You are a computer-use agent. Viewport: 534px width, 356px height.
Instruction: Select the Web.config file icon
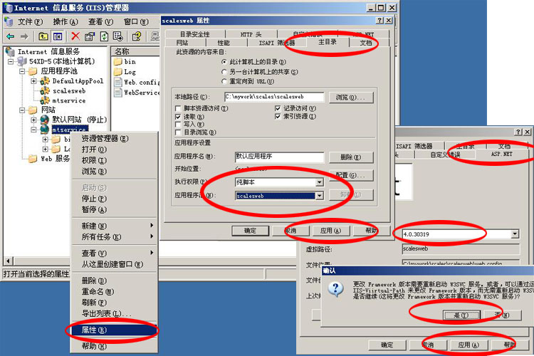(x=117, y=82)
